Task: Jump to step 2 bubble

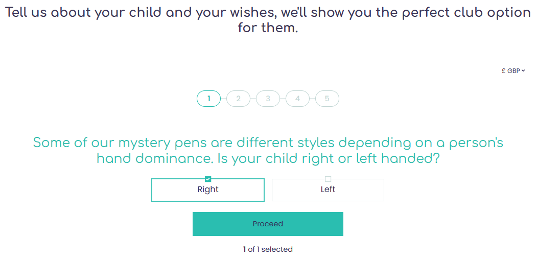Action: click(x=238, y=99)
